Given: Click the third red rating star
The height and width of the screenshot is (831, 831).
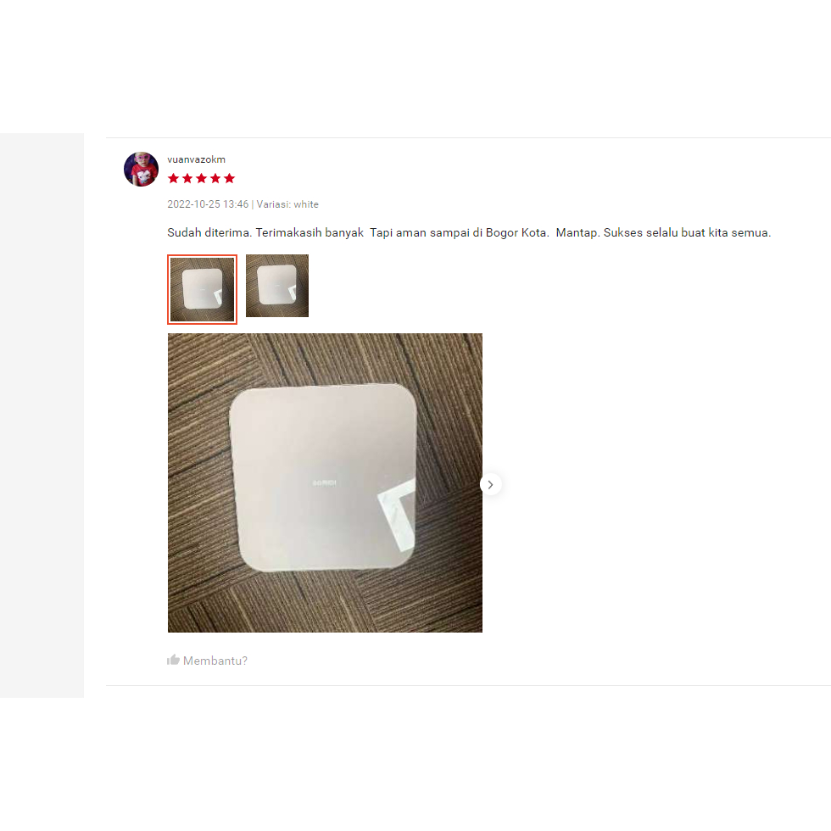Looking at the screenshot, I should [202, 179].
